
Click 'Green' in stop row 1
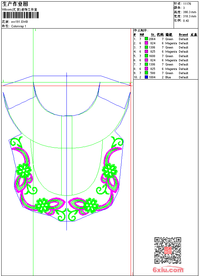coord(169,39)
